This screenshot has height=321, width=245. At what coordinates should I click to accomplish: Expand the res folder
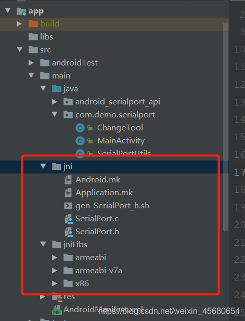pyautogui.click(x=43, y=297)
